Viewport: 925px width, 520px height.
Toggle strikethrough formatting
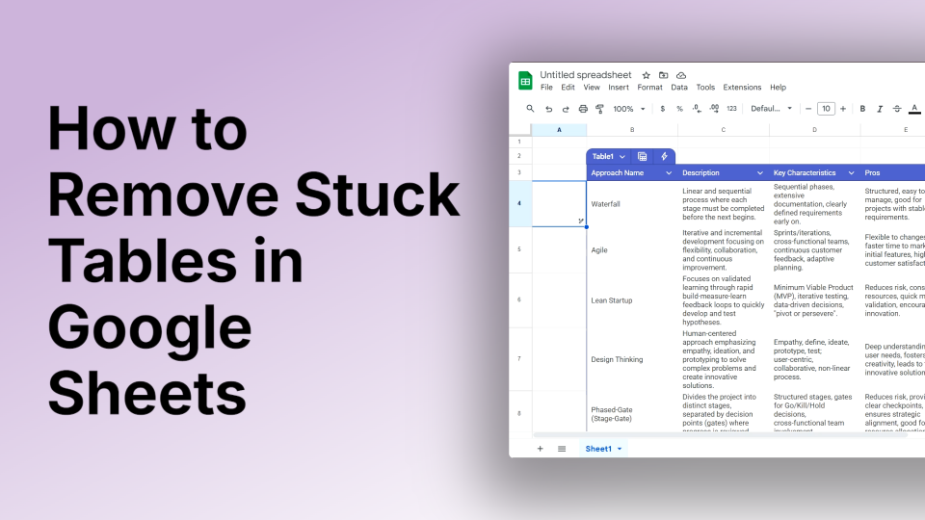point(897,109)
